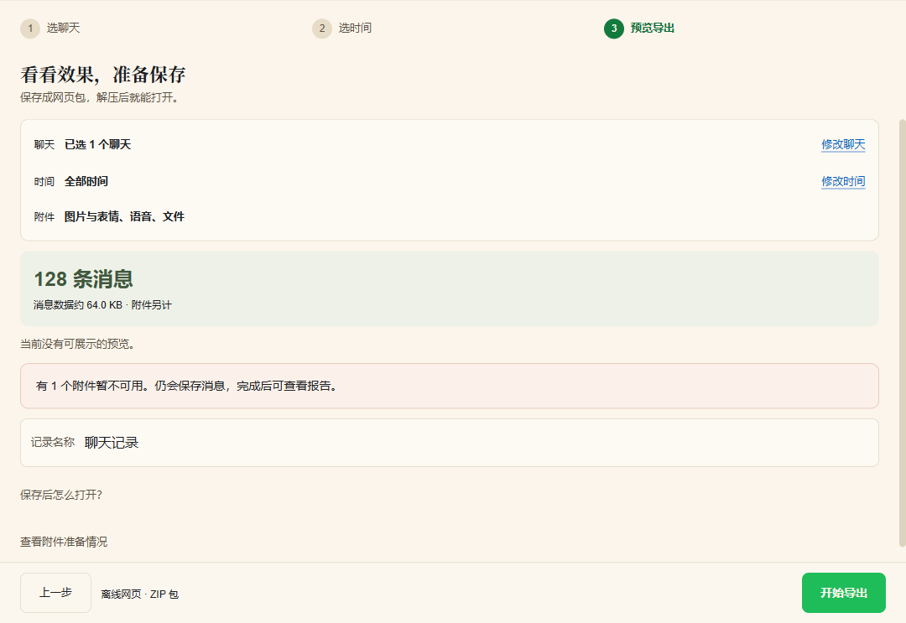Open the 修改时间 link
Screen dimensions: 906x623
tap(843, 181)
